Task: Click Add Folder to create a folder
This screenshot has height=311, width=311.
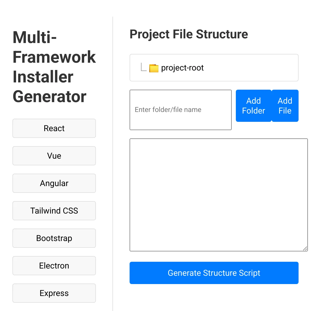Action: [253, 106]
